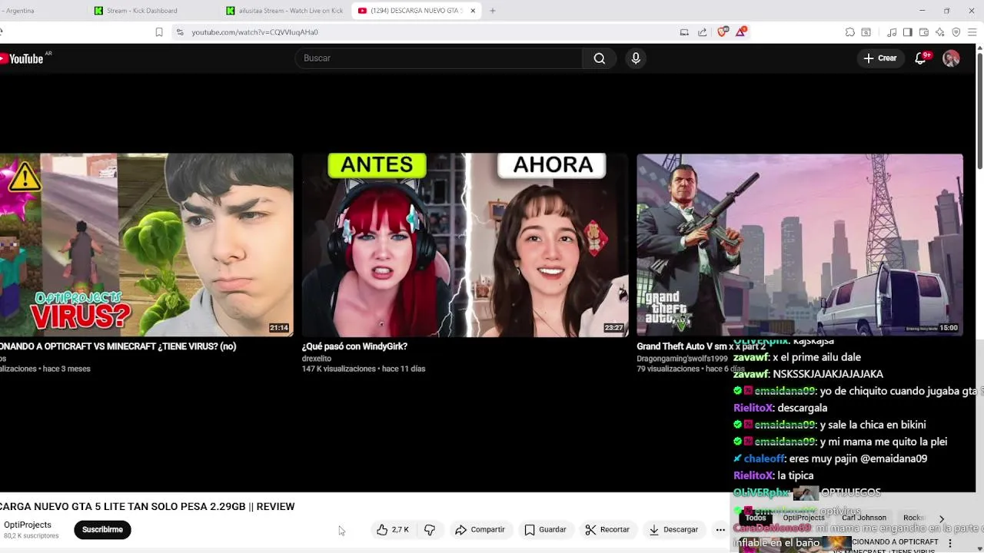Bookmark this page from the address bar
This screenshot has width=984, height=553.
tap(159, 32)
